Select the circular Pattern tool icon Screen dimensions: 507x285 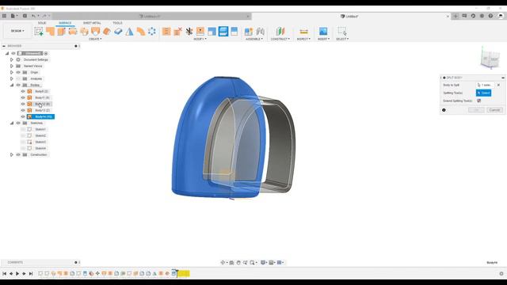[152, 32]
